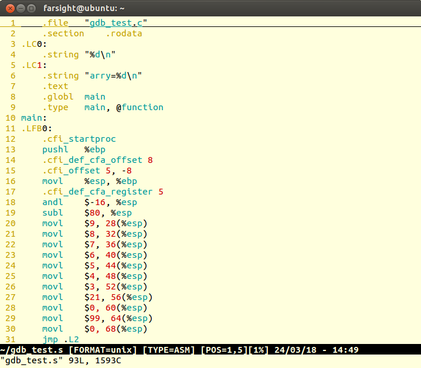The height and width of the screenshot is (368, 421).
Task: Click $9 operand on line 20
Action: (x=90, y=223)
